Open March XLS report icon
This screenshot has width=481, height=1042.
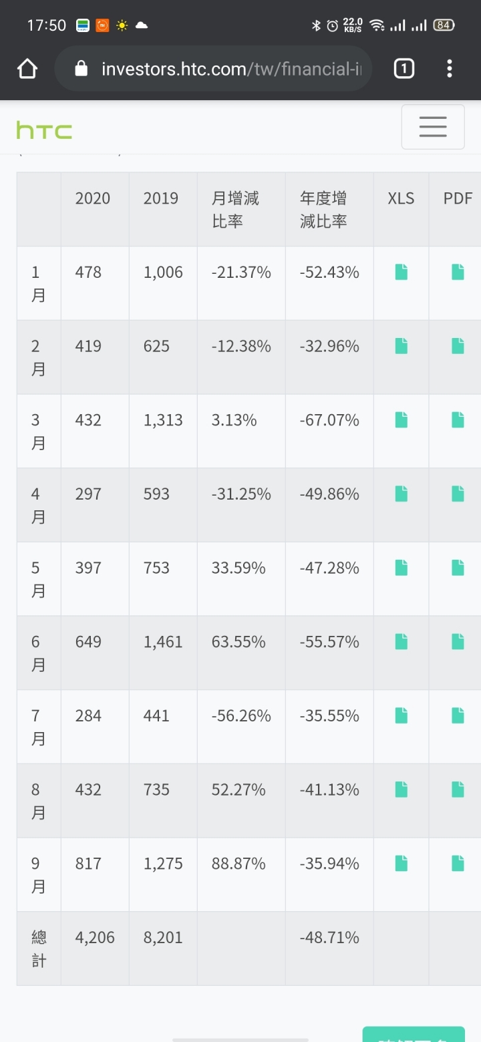pyautogui.click(x=401, y=419)
